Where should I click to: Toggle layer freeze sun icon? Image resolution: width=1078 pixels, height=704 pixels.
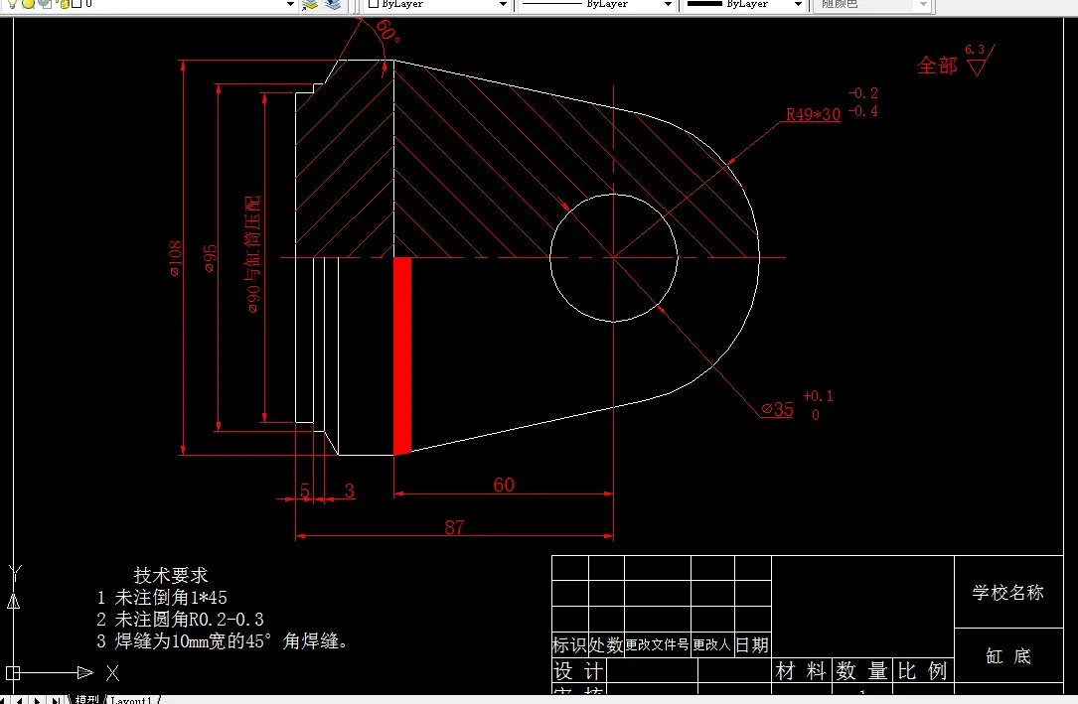(29, 3)
